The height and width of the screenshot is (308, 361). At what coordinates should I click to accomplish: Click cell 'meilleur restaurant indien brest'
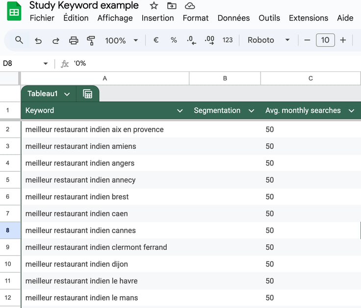pos(105,197)
